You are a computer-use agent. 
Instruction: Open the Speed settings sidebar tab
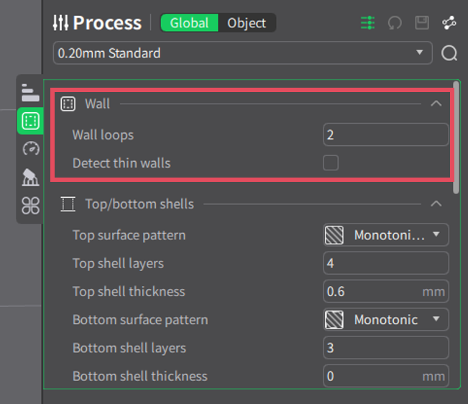[x=30, y=149]
